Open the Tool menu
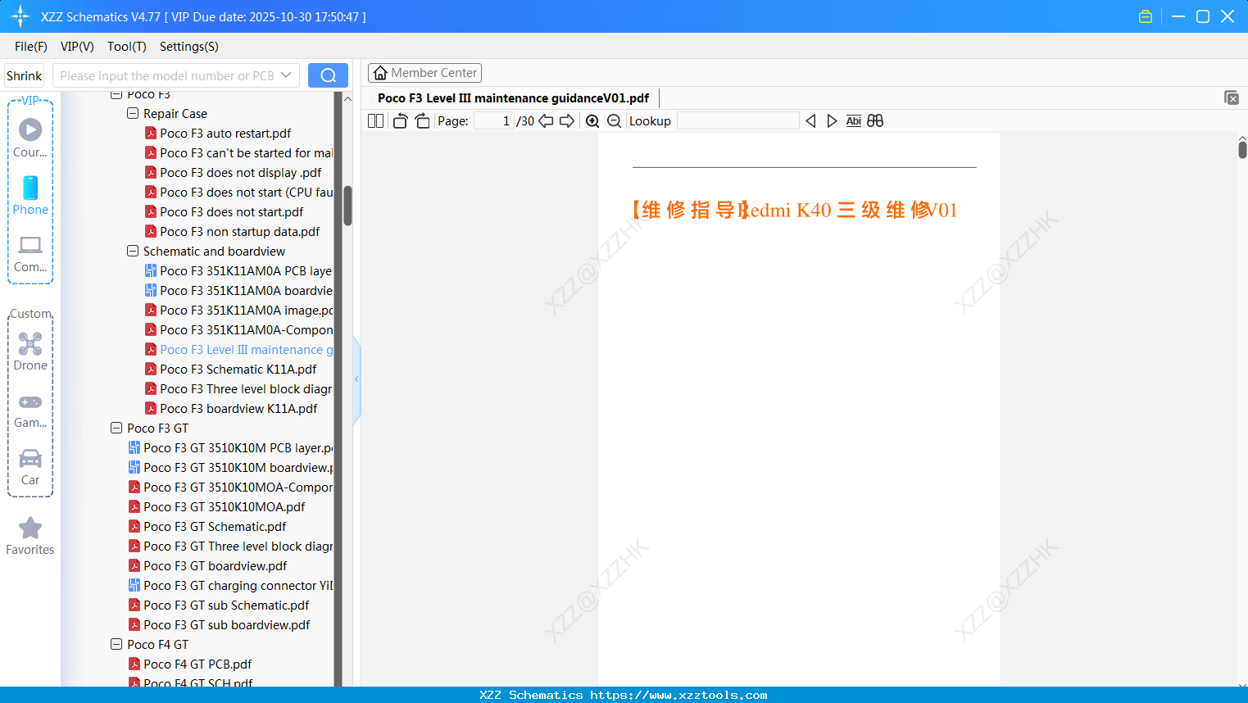The image size is (1248, 703). [126, 47]
